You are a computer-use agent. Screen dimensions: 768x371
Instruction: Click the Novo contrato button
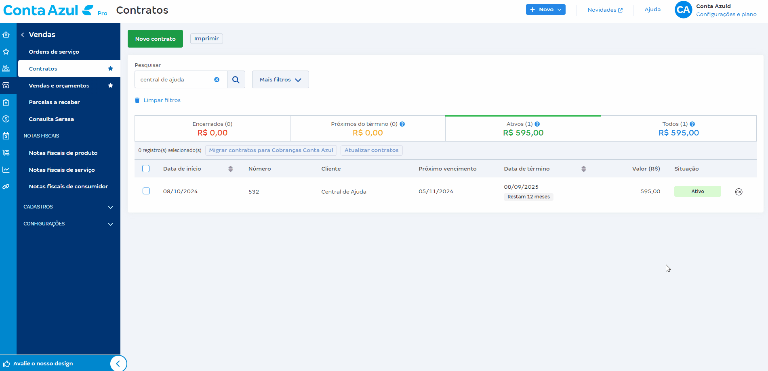point(155,39)
